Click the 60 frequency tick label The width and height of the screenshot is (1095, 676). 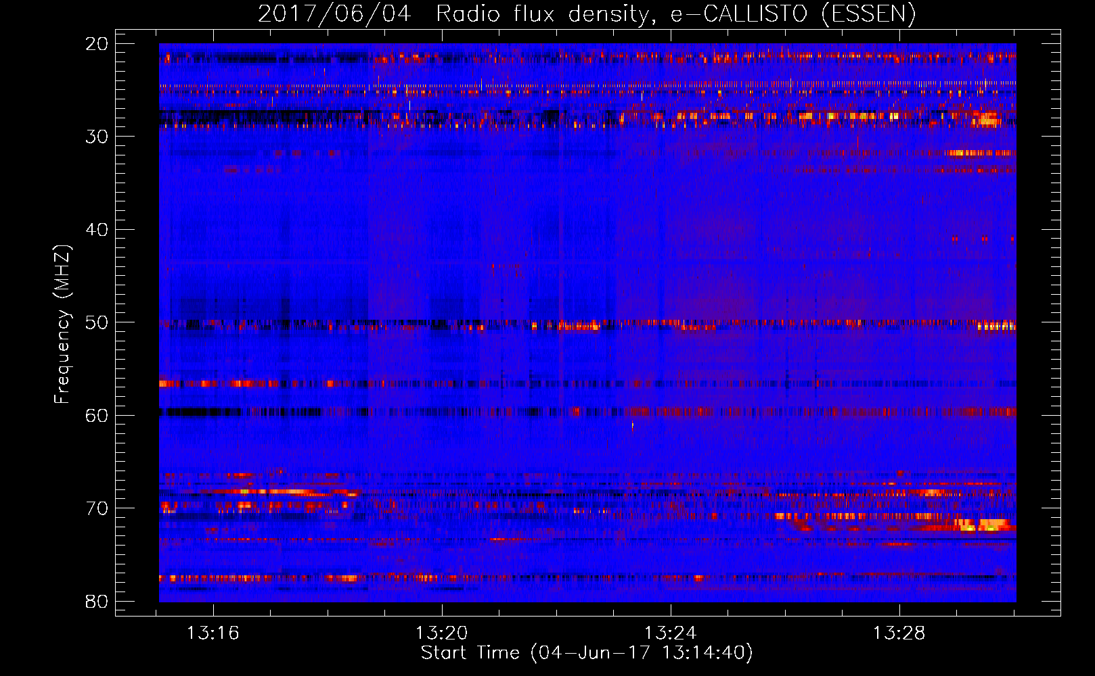97,416
